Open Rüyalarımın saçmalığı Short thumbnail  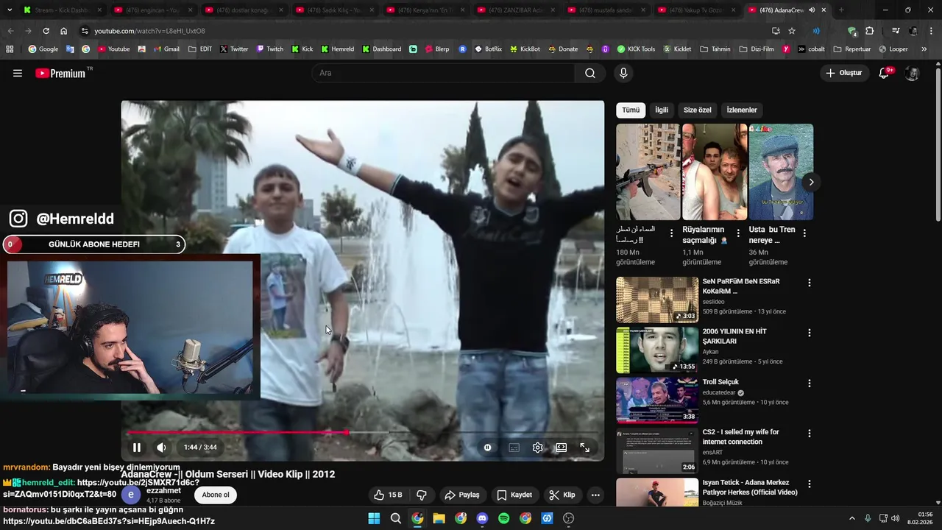point(715,172)
